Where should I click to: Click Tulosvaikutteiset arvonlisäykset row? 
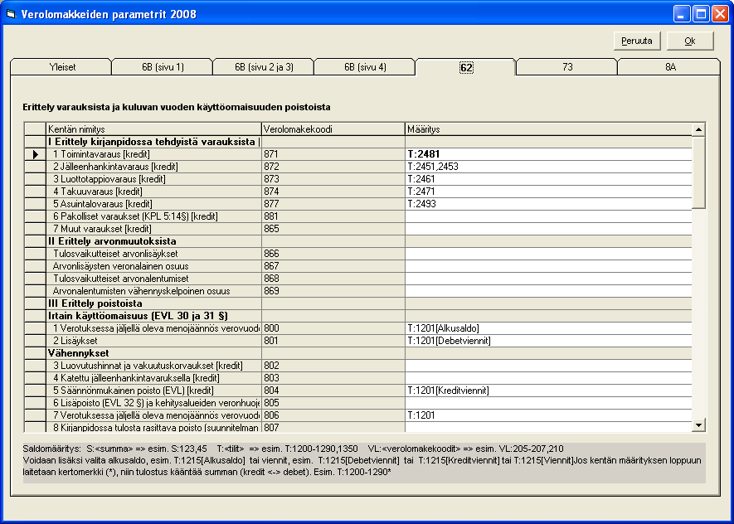[154, 254]
